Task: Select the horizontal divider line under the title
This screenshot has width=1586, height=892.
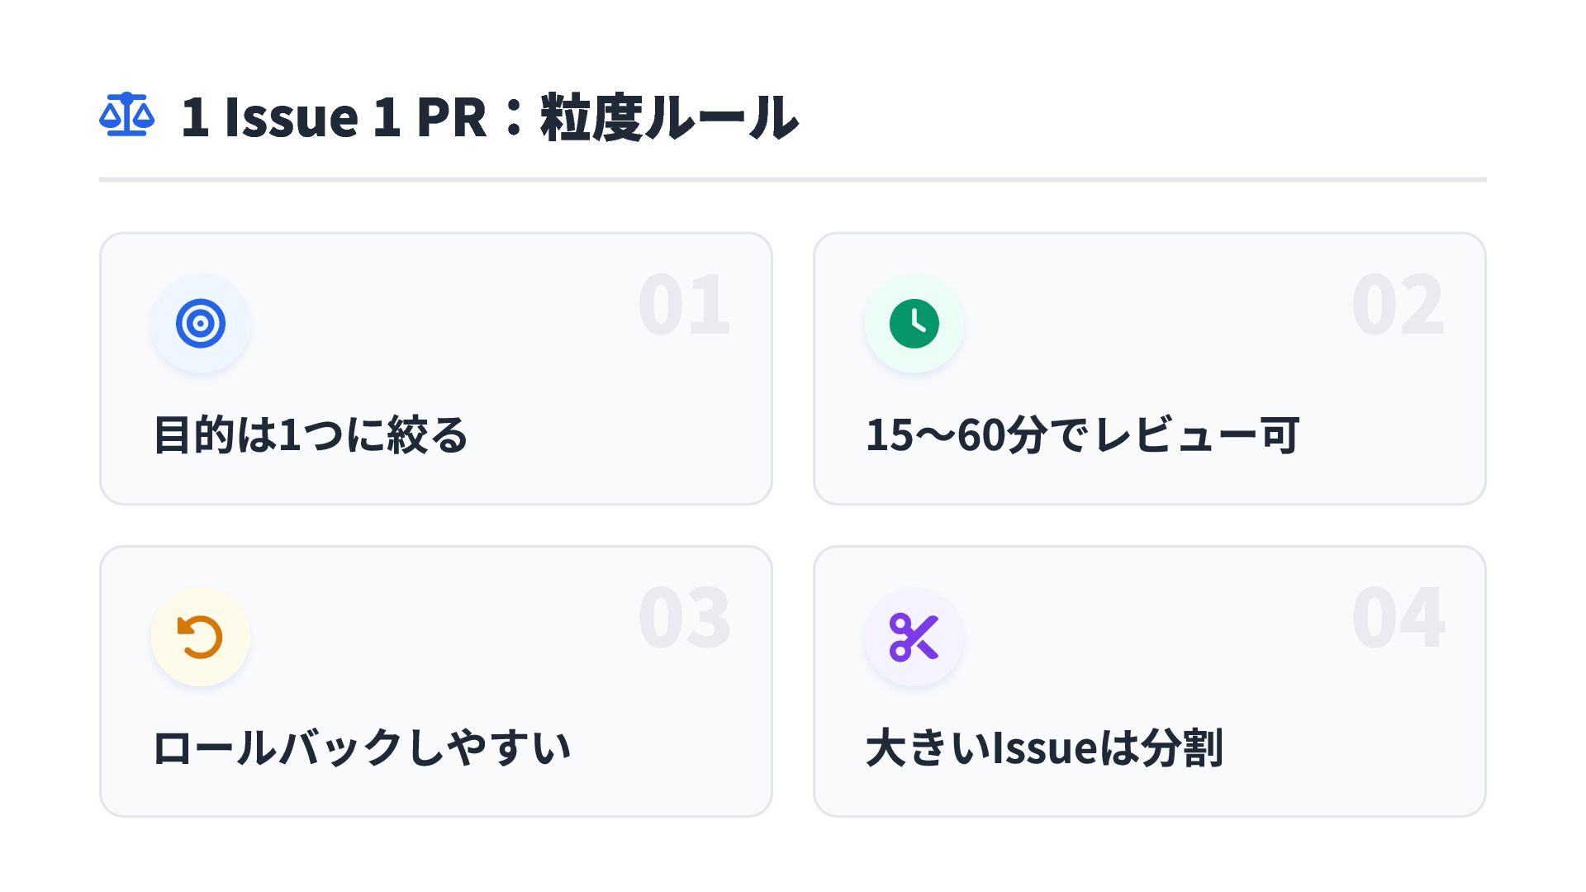Action: coord(793,179)
